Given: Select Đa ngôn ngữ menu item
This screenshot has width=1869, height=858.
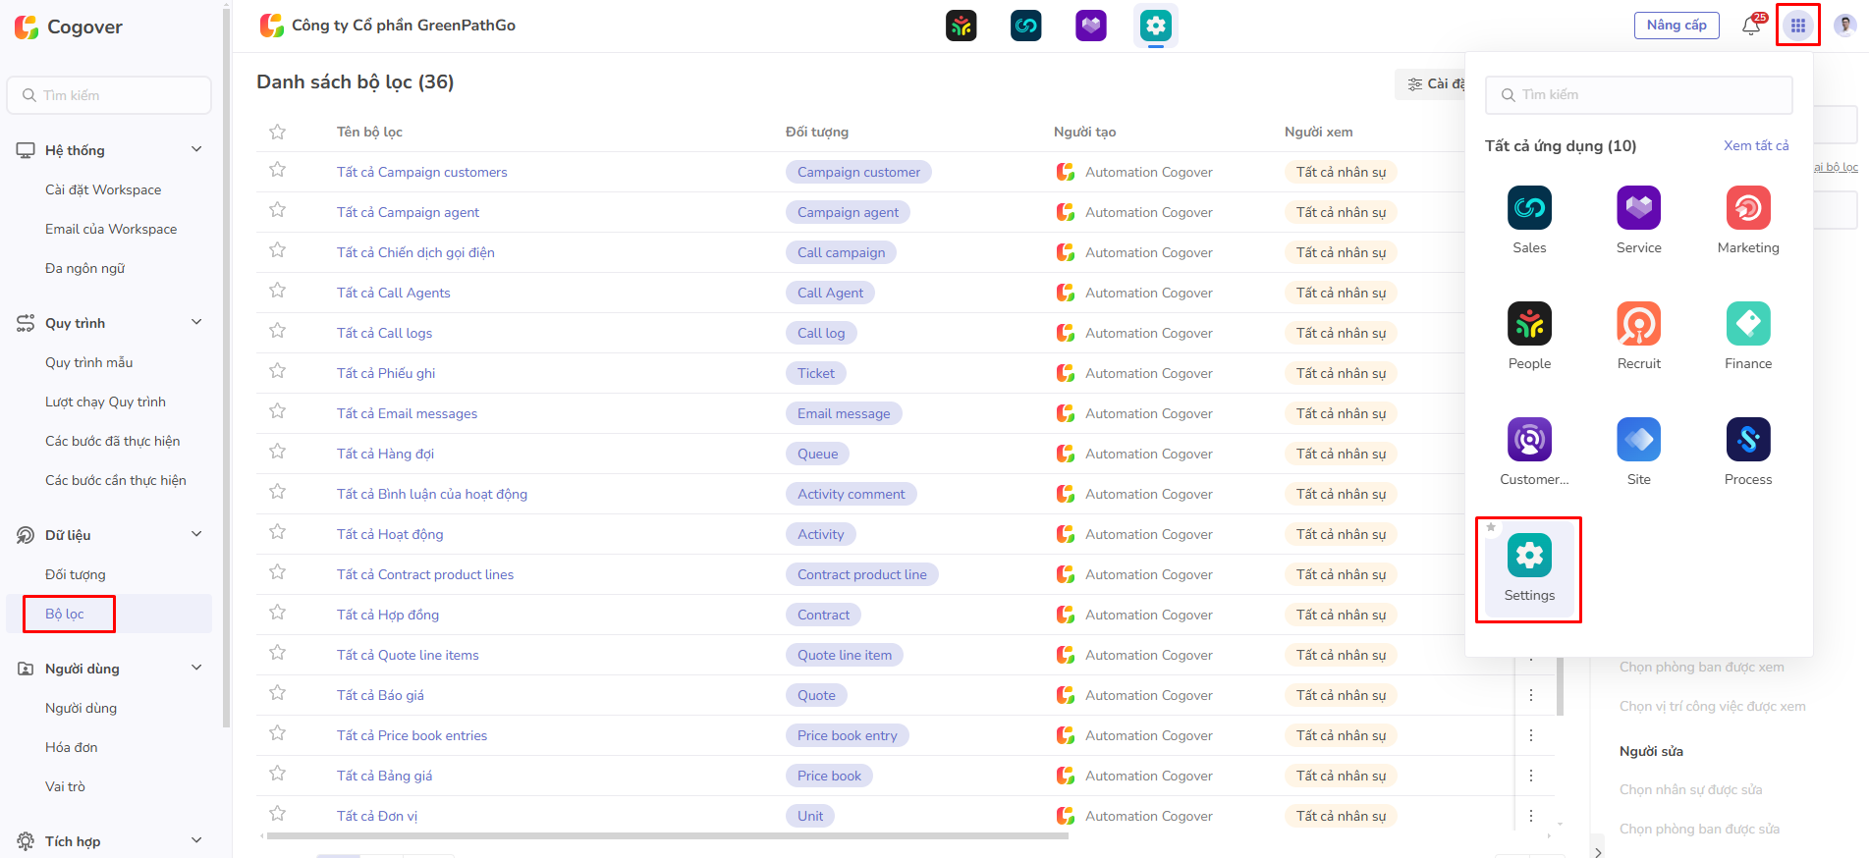Looking at the screenshot, I should coord(85,268).
